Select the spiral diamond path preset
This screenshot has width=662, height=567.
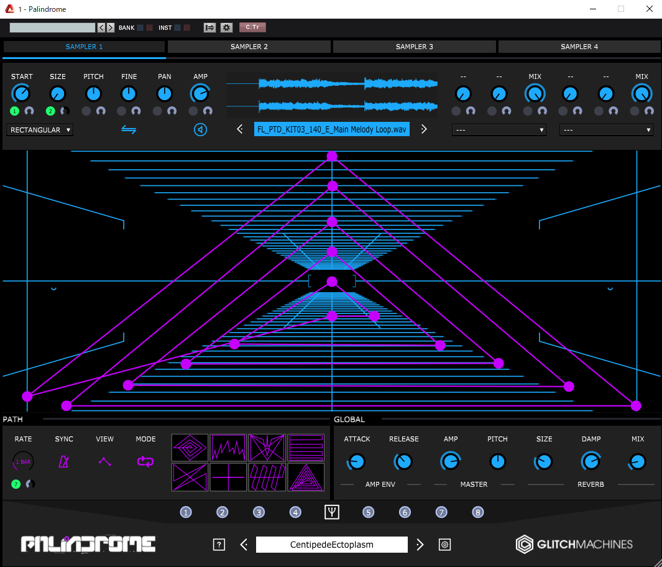[190, 448]
